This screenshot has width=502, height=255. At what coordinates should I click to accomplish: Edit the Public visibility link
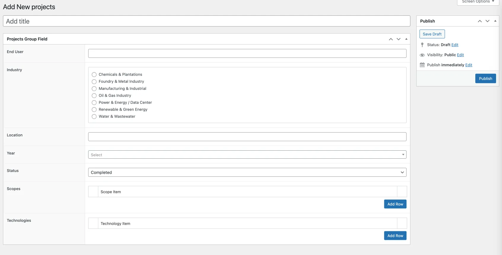(460, 55)
